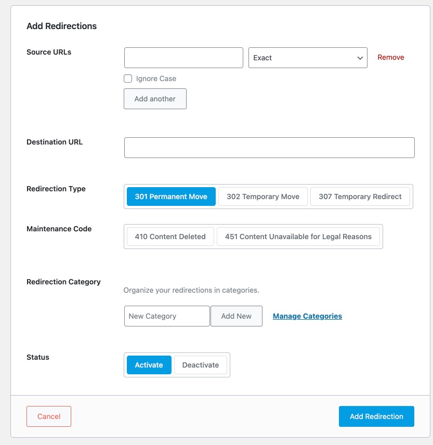Set status to Deactivate
433x445 pixels.
(x=201, y=365)
